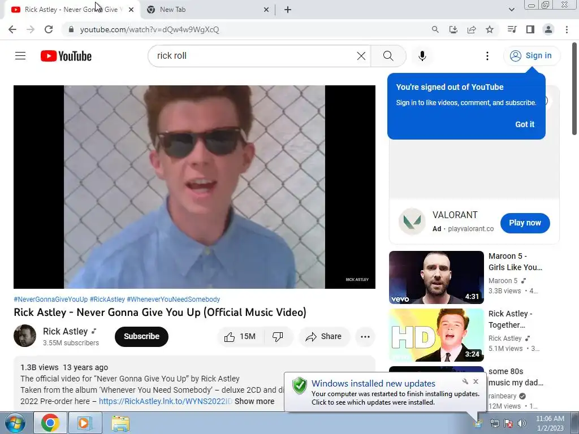579x434 pixels.
Task: Bookmark this page with star
Action: (490, 29)
